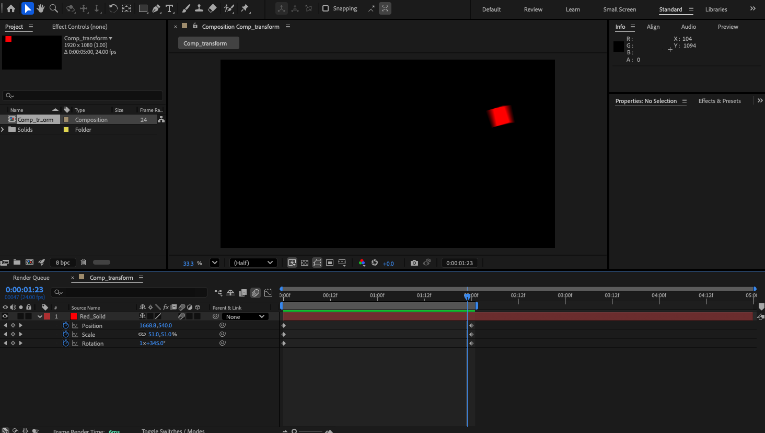
Task: Open the Project panel menu
Action: coord(31,26)
